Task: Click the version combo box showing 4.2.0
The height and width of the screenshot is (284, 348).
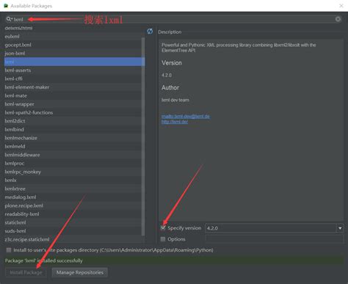Action: [x=274, y=228]
